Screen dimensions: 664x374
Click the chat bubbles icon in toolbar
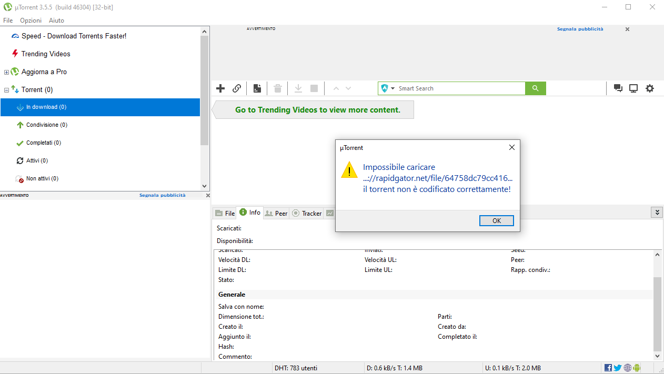pyautogui.click(x=618, y=88)
